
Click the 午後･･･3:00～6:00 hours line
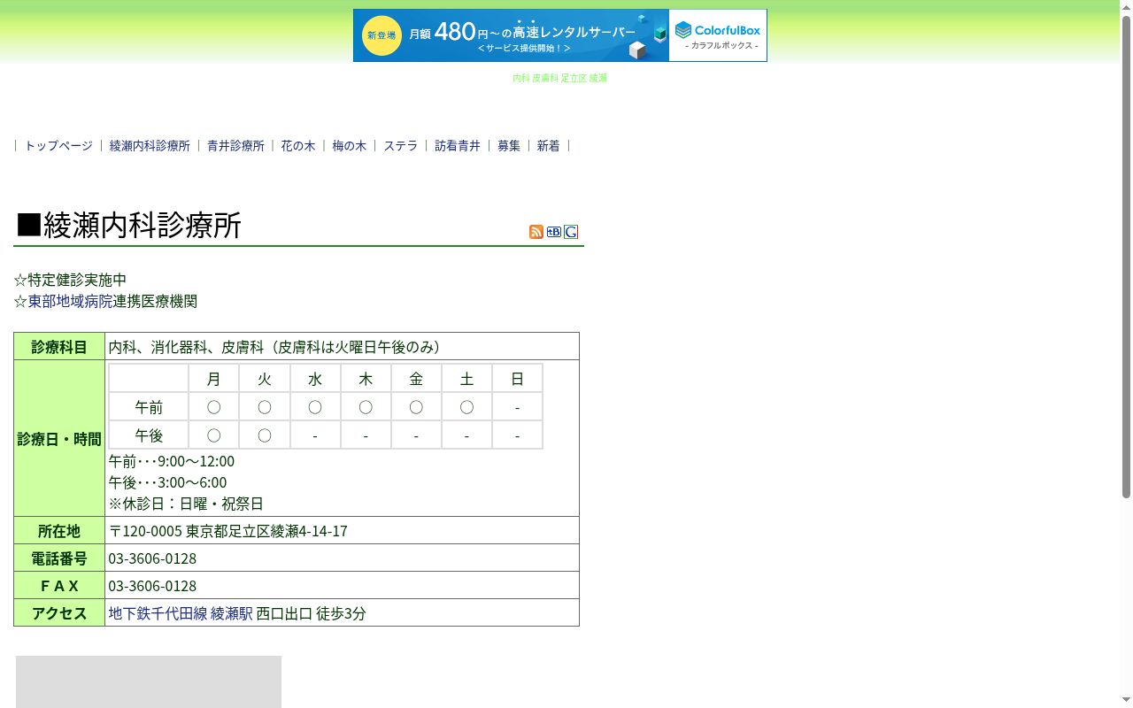pos(168,482)
